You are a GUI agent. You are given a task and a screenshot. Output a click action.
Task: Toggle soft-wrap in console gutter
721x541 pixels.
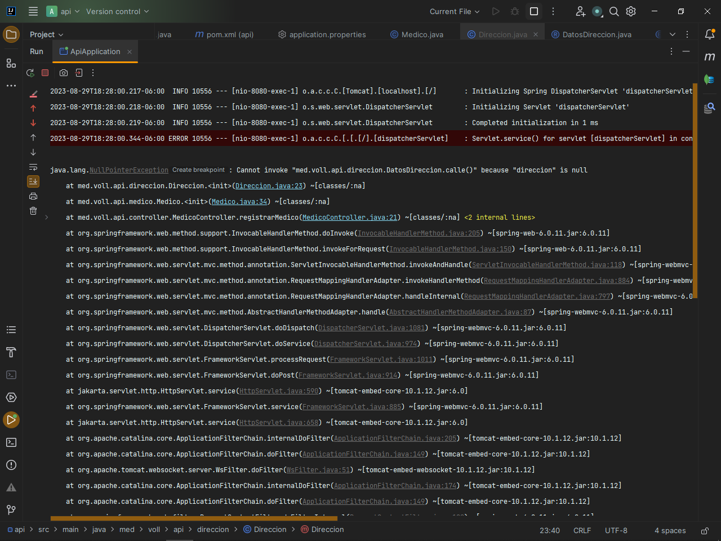[x=33, y=167]
